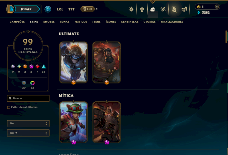Open the Profile crest icon
The height and width of the screenshot is (155, 228).
tap(131, 9)
